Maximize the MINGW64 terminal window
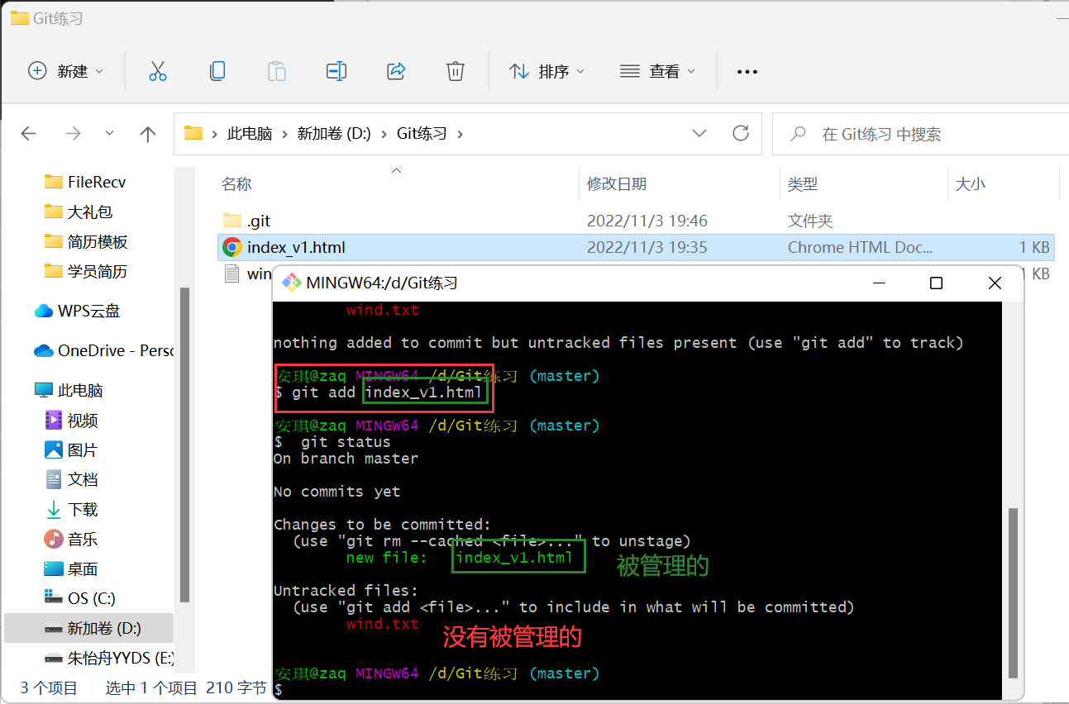1069x704 pixels. [x=936, y=283]
